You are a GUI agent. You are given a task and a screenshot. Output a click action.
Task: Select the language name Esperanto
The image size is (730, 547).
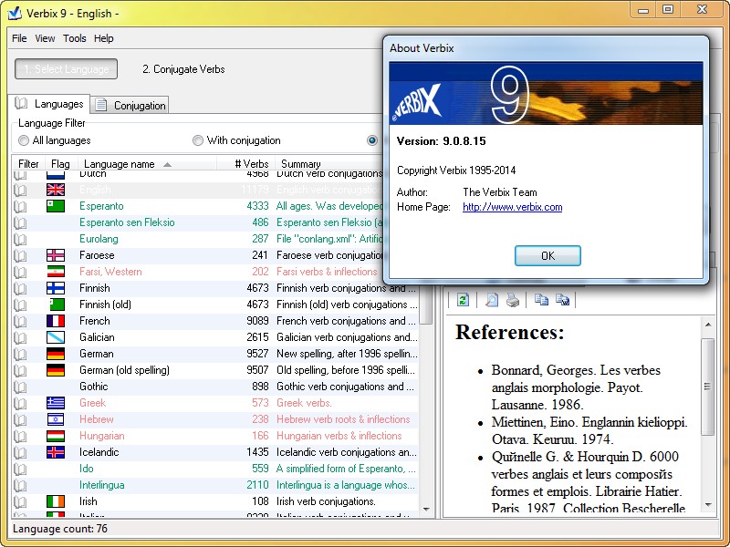101,206
